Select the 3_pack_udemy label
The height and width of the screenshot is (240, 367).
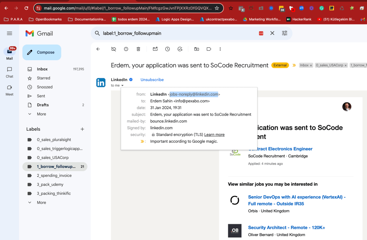pos(55,184)
